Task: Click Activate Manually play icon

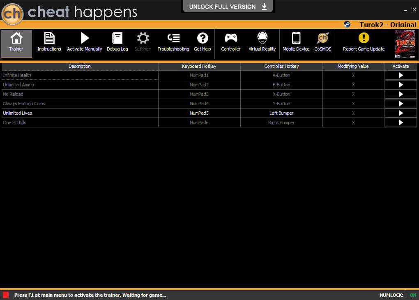Action: [85, 38]
